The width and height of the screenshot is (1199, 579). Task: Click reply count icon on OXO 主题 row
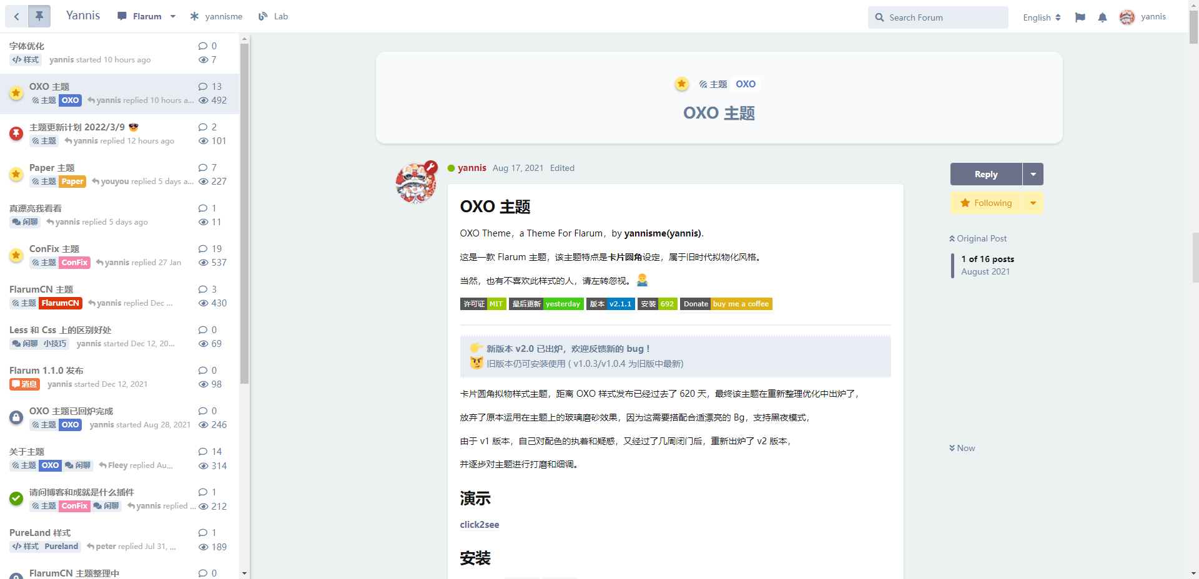point(203,87)
